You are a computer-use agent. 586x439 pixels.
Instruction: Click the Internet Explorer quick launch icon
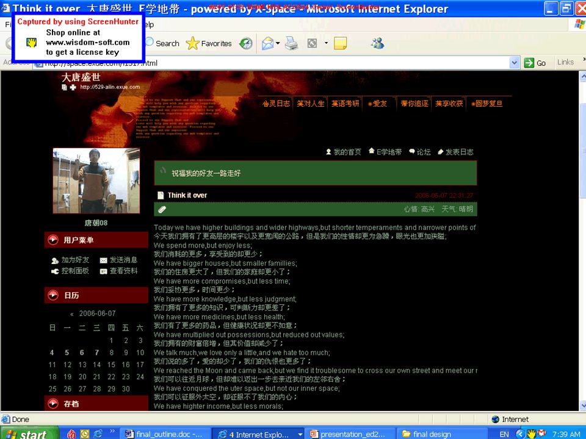click(x=98, y=434)
